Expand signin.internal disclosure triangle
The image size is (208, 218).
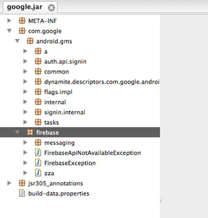[25, 112]
